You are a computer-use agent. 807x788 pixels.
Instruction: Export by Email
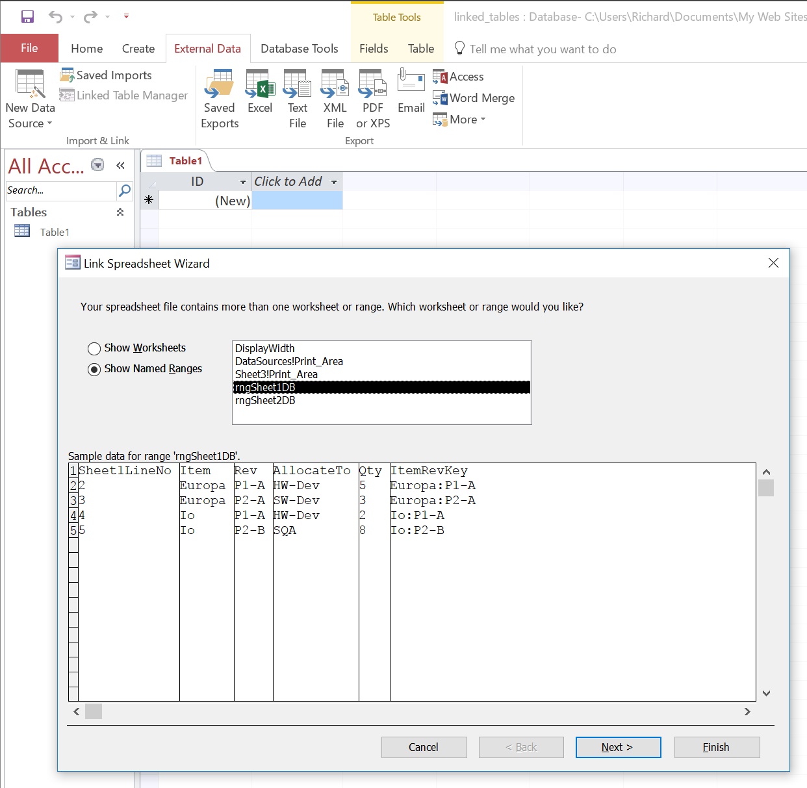pyautogui.click(x=411, y=92)
